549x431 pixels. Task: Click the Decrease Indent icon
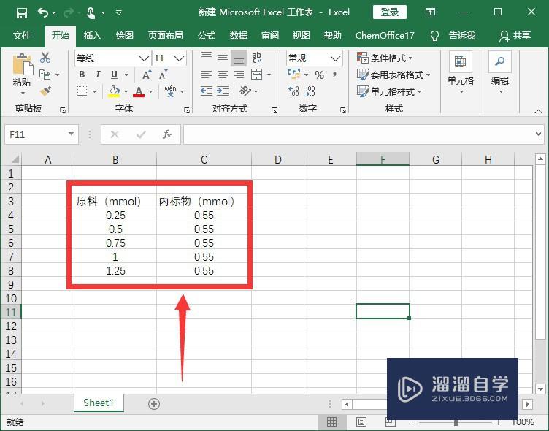[x=206, y=91]
